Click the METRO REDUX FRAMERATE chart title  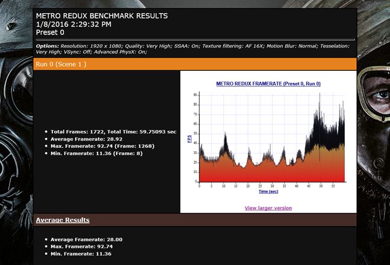point(268,84)
